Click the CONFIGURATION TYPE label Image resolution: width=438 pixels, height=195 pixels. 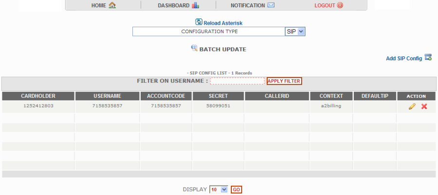coord(209,32)
